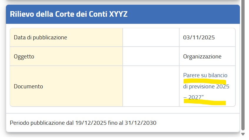Click the yellow highlight below "– 2027"

click(205, 102)
